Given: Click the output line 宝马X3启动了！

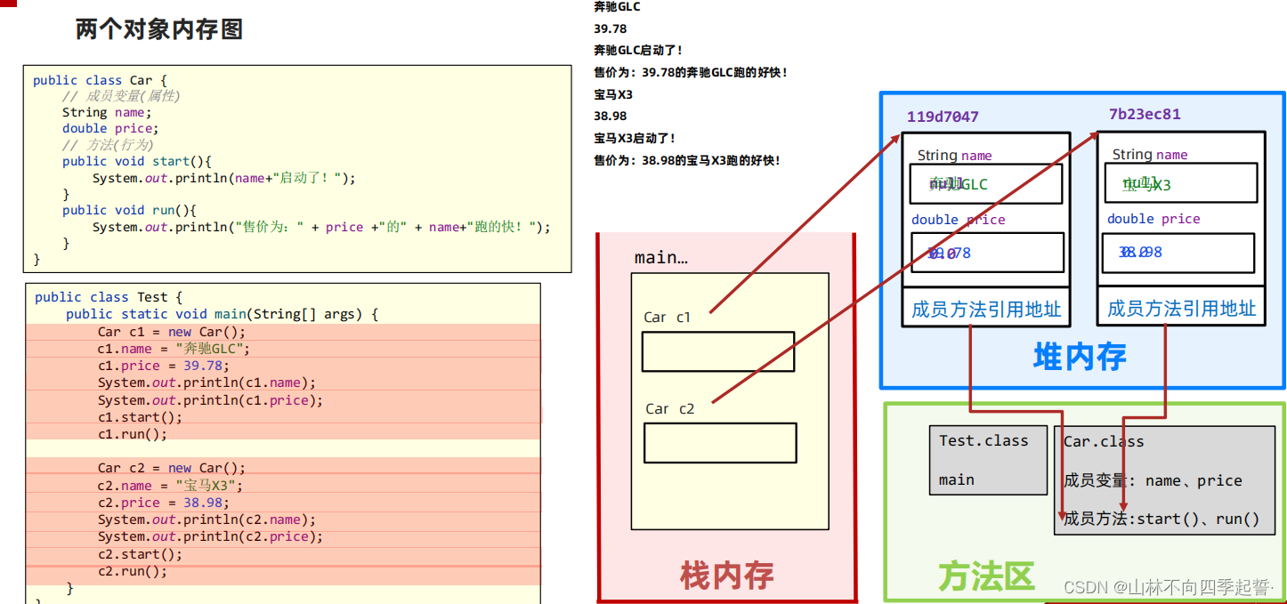Looking at the screenshot, I should tap(635, 139).
